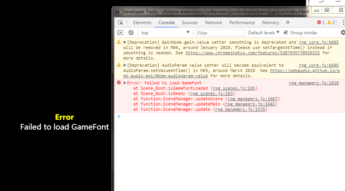Click the yellow warning icon of GainNode message
The height and width of the screenshot is (191, 345).
119,42
